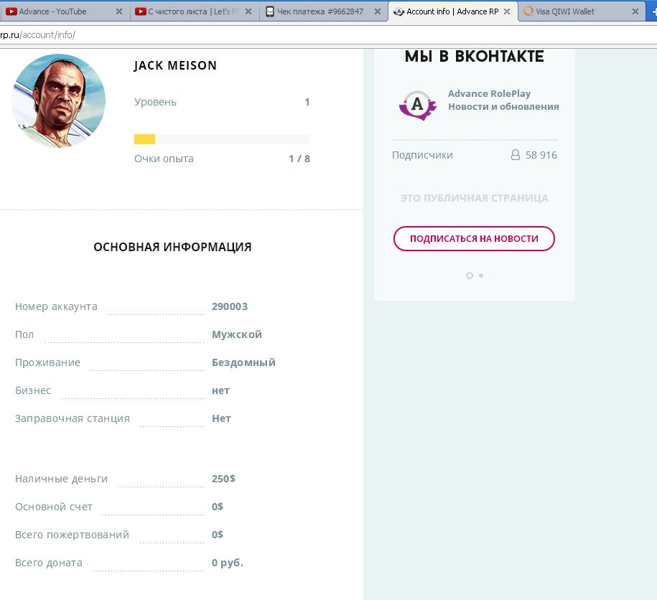This screenshot has height=600, width=657.
Task: Click the 'Всего доната' value '0 руб.'
Action: coord(228,563)
